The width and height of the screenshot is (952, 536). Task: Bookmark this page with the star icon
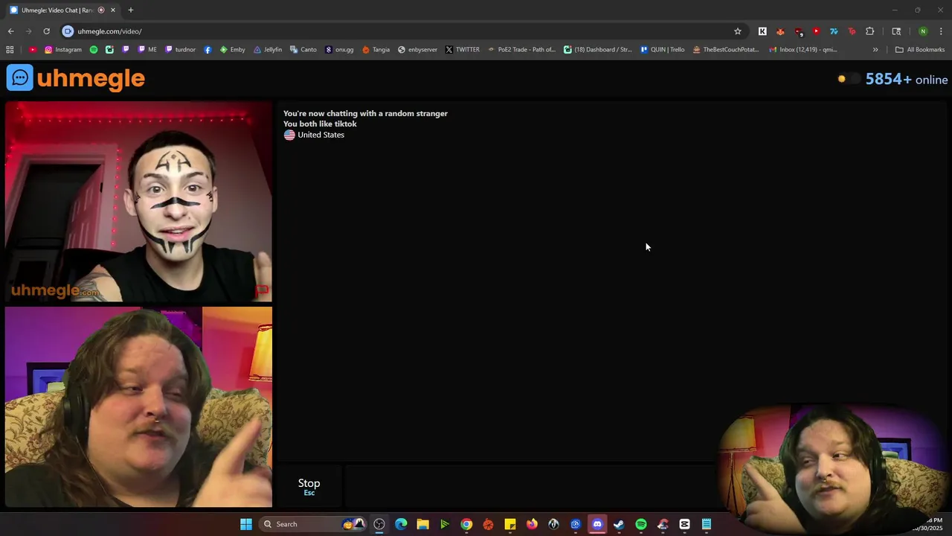click(x=738, y=31)
